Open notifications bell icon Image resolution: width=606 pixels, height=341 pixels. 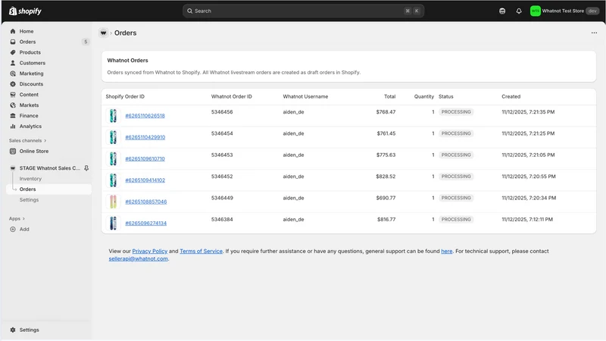(x=519, y=11)
